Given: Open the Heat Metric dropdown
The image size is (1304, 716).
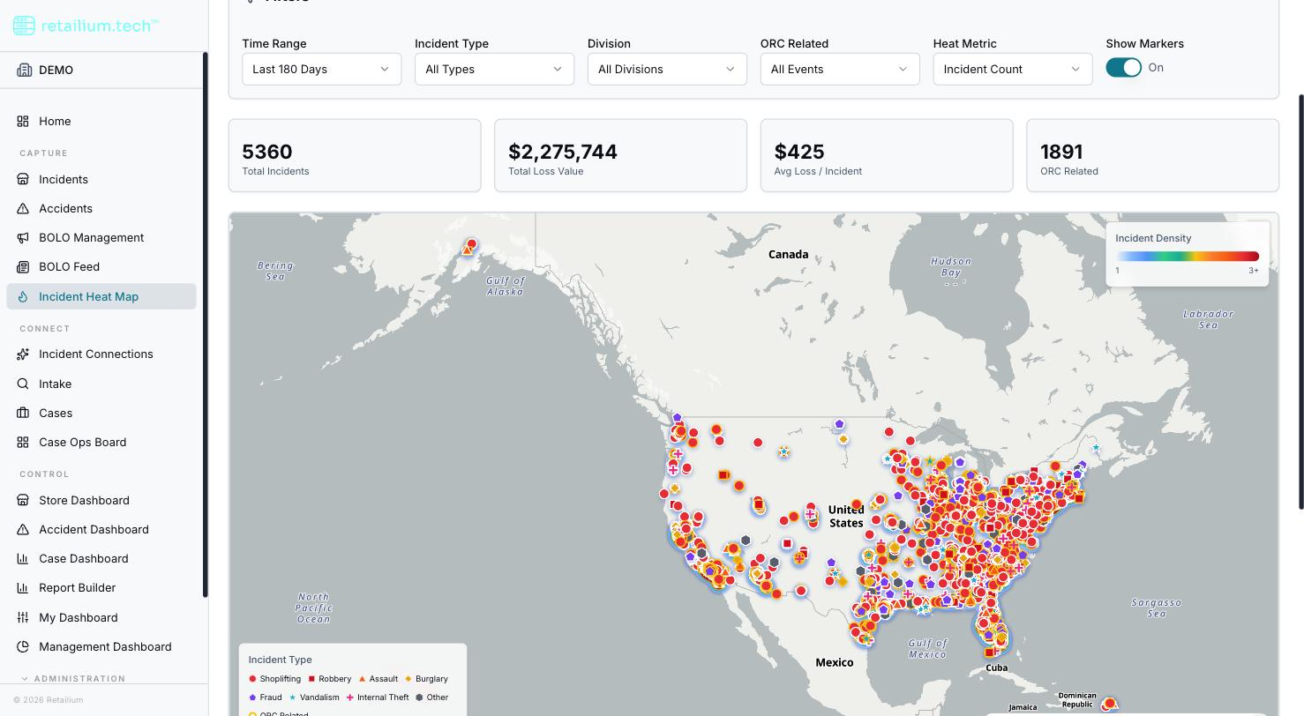Looking at the screenshot, I should (1013, 69).
